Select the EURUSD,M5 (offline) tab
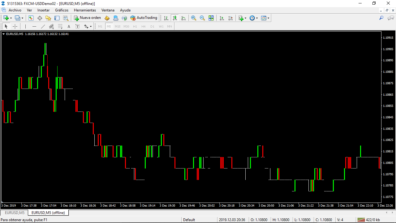Viewport: 396px width, 223px height. click(x=48, y=213)
